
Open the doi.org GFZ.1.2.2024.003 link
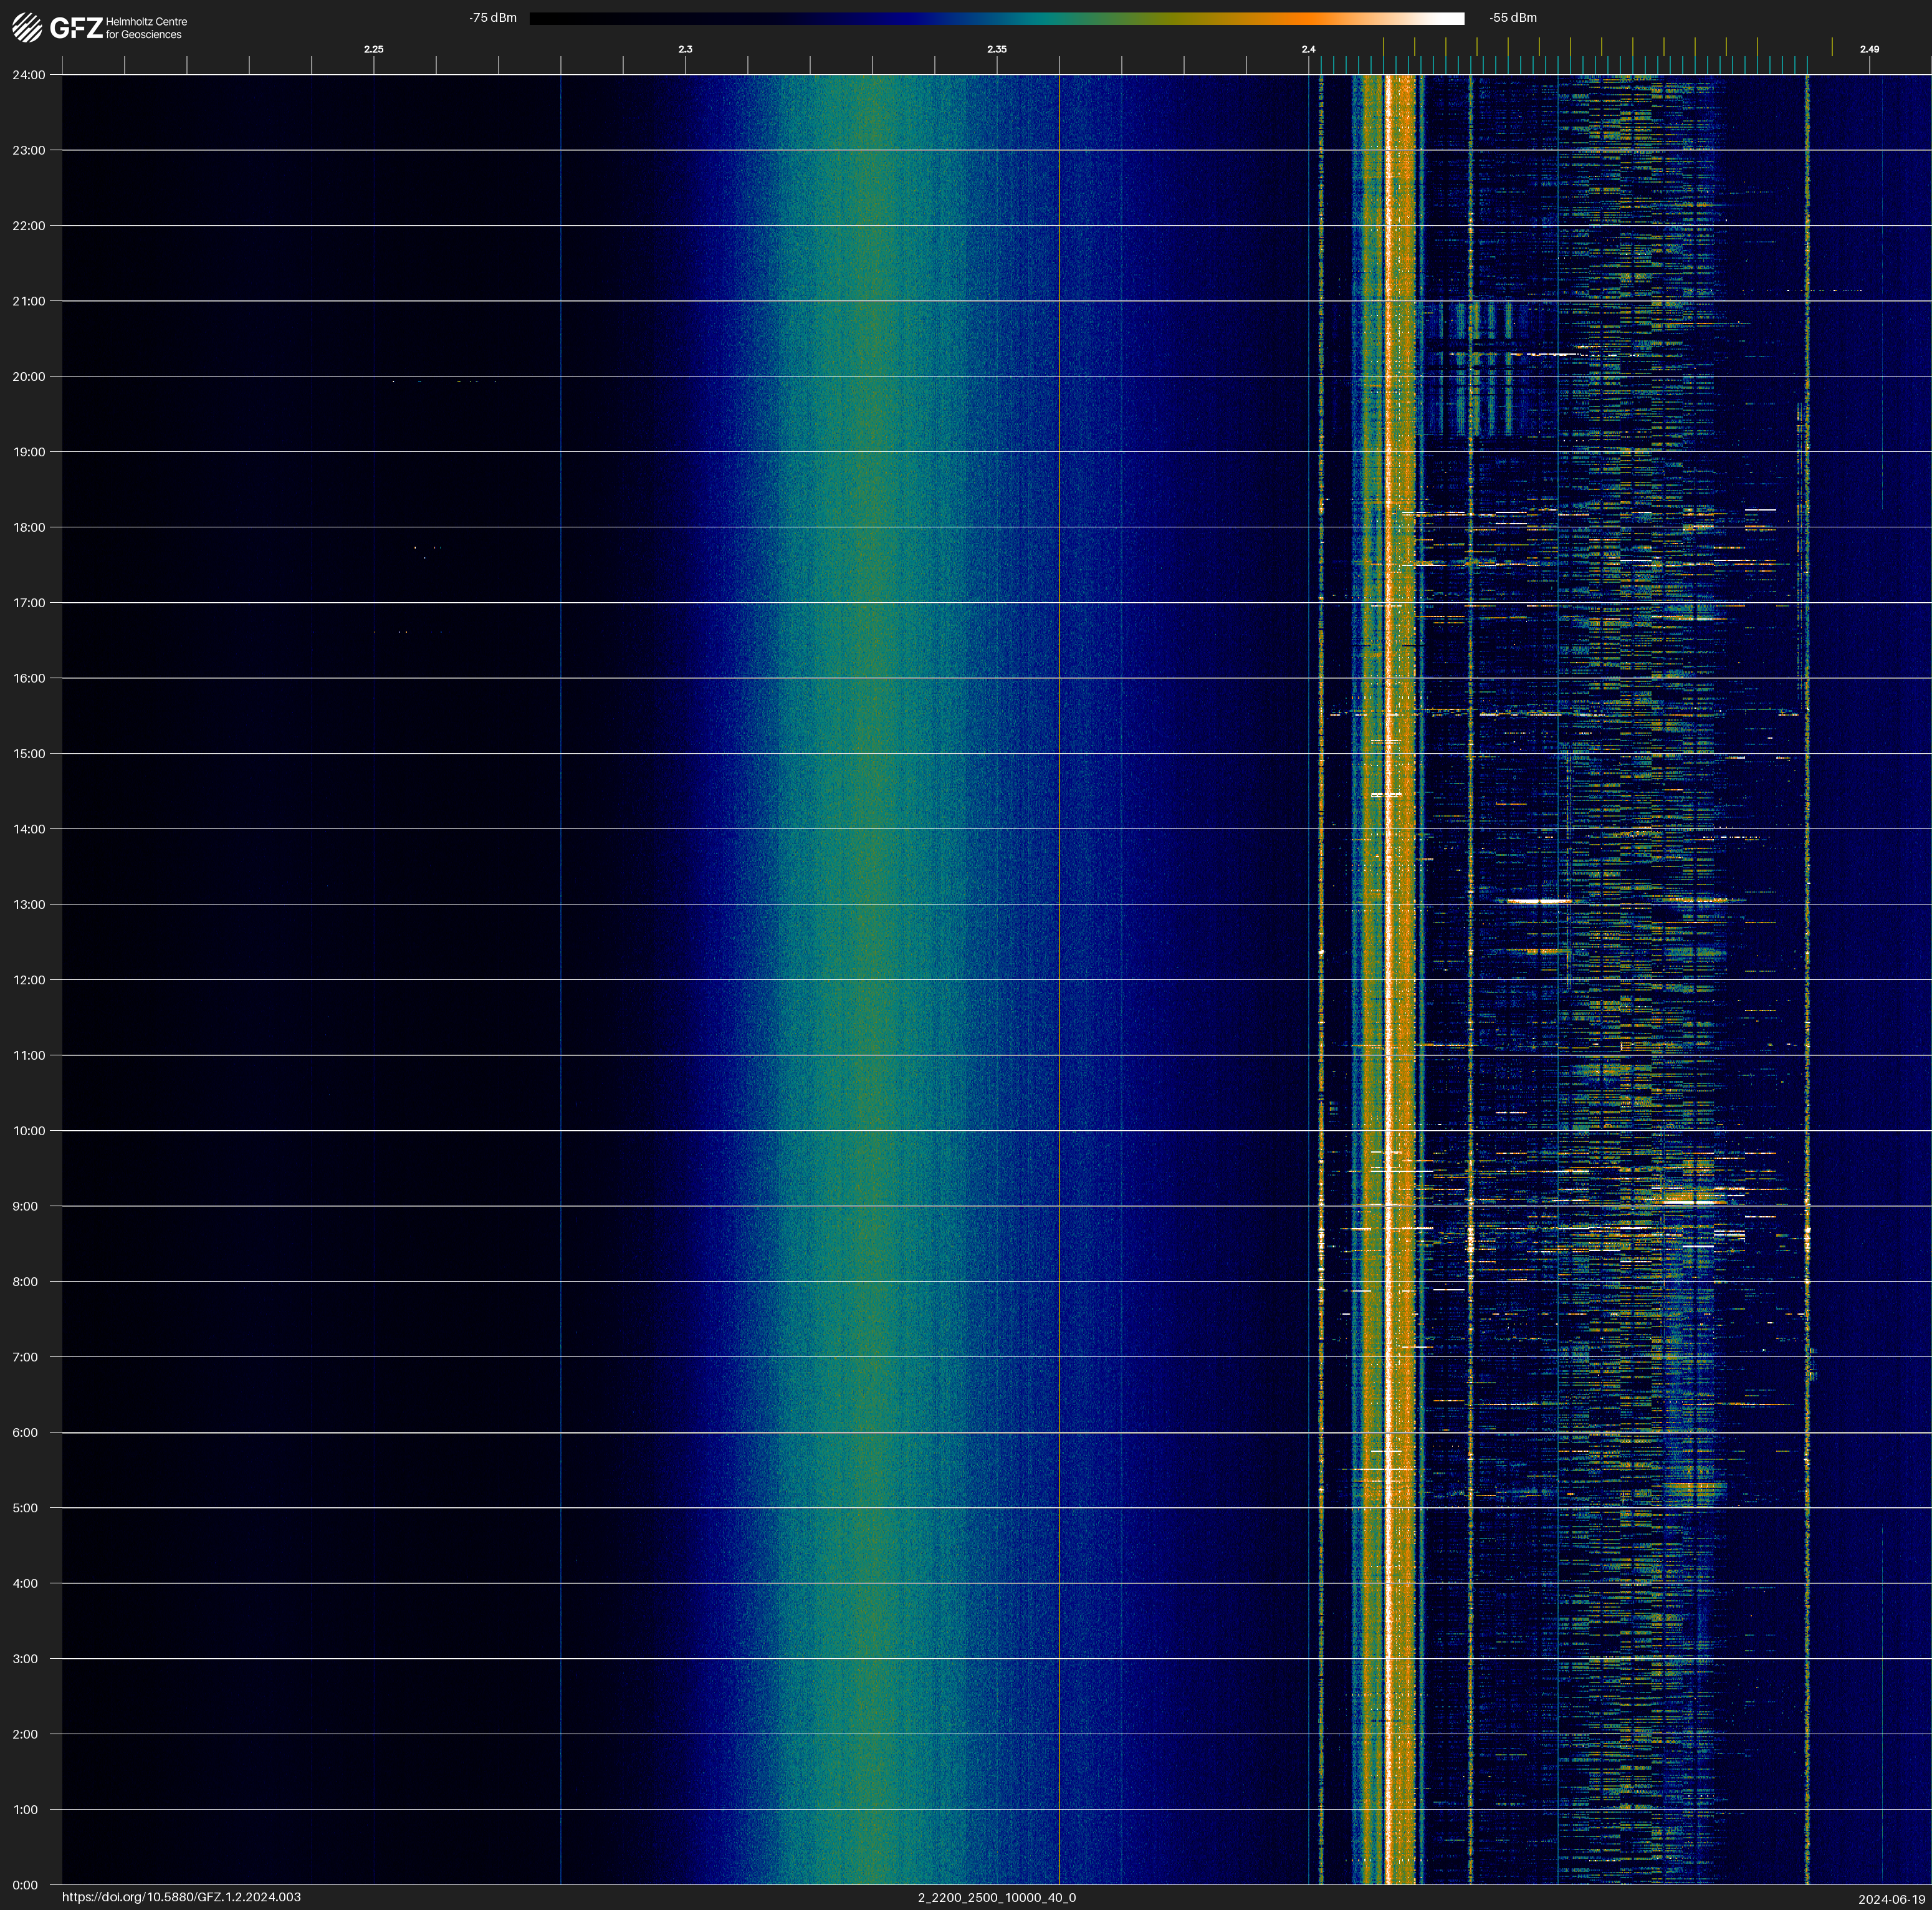[x=181, y=1897]
